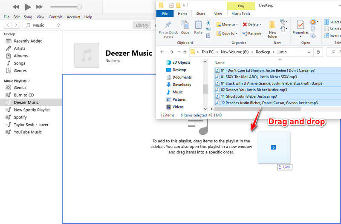The height and width of the screenshot is (224, 341).
Task: Open Songs in iTunes sidebar
Action: point(19,63)
